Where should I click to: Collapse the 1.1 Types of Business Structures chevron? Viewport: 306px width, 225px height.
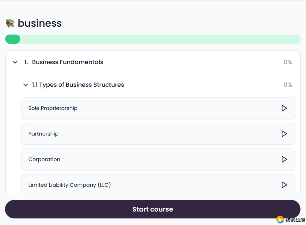pos(26,85)
